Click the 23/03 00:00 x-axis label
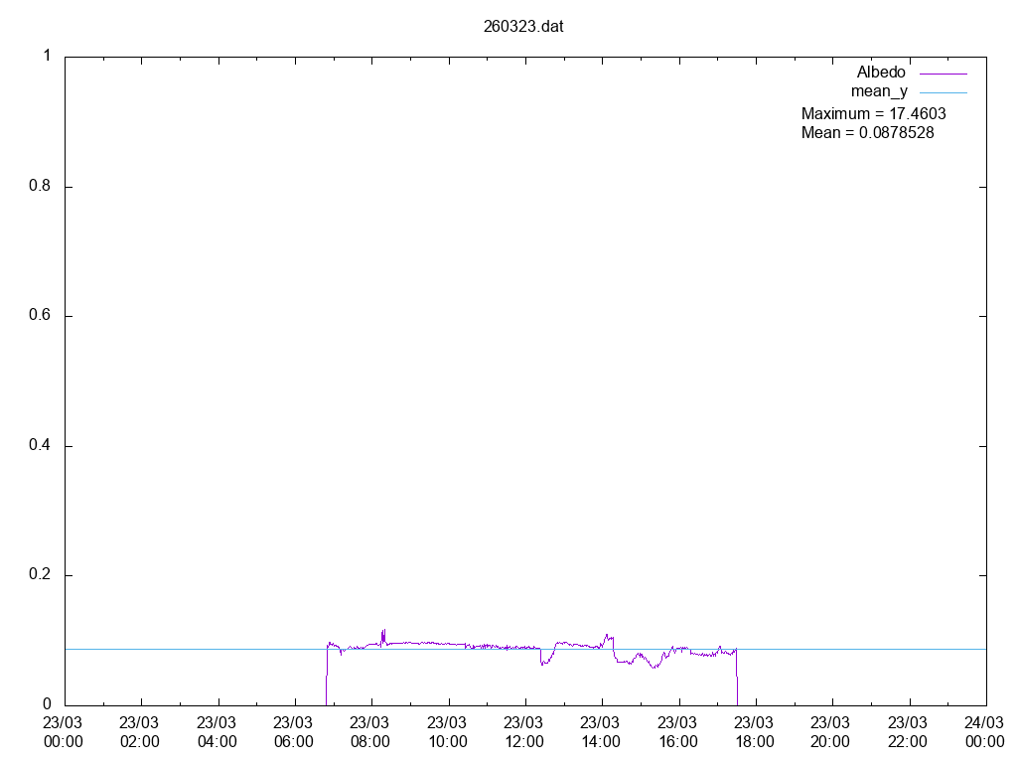 (x=64, y=732)
